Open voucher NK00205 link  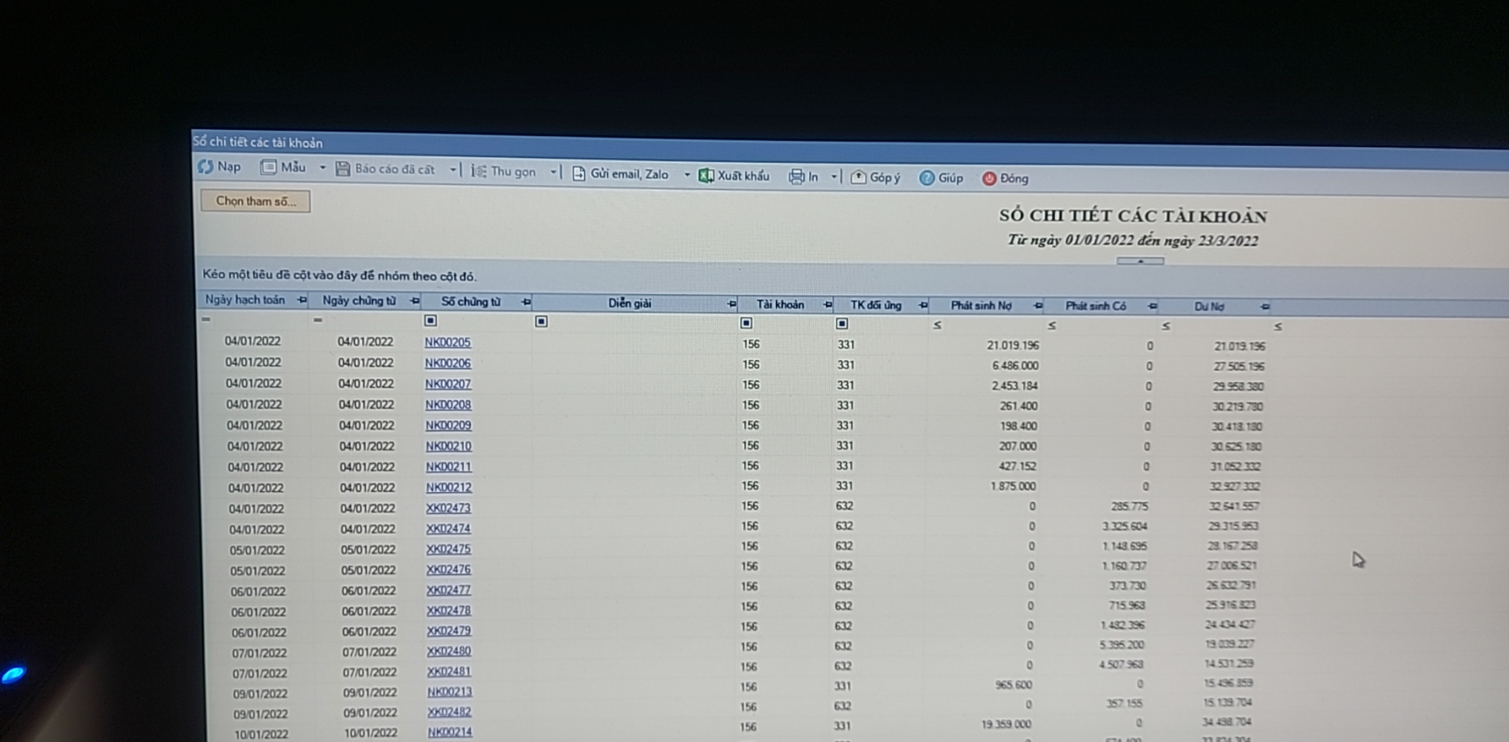(447, 342)
